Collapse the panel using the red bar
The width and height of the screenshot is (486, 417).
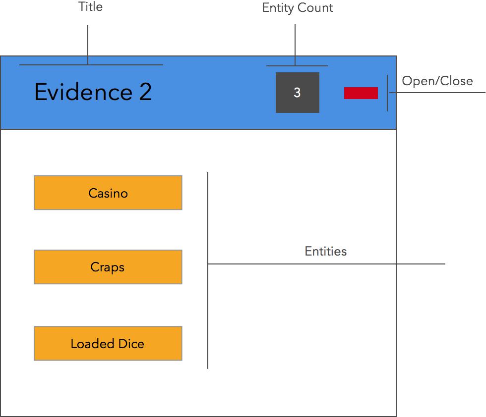coord(361,93)
